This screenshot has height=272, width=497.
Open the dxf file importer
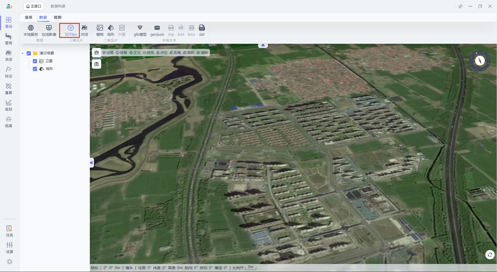coord(202,30)
